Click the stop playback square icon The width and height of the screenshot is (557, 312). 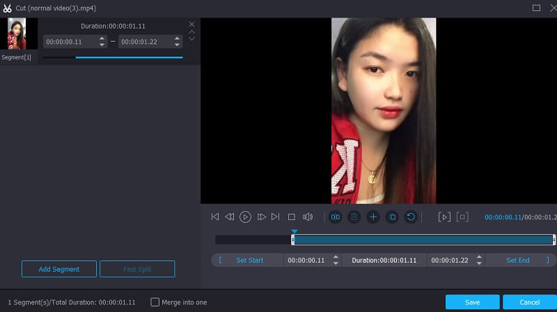pos(292,217)
